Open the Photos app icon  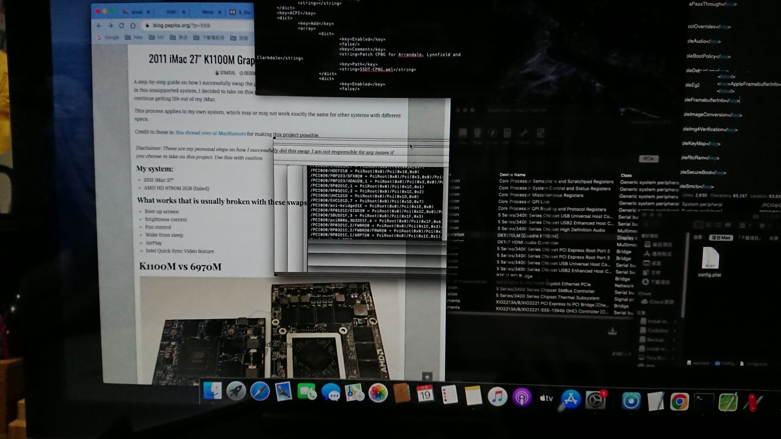tap(378, 393)
